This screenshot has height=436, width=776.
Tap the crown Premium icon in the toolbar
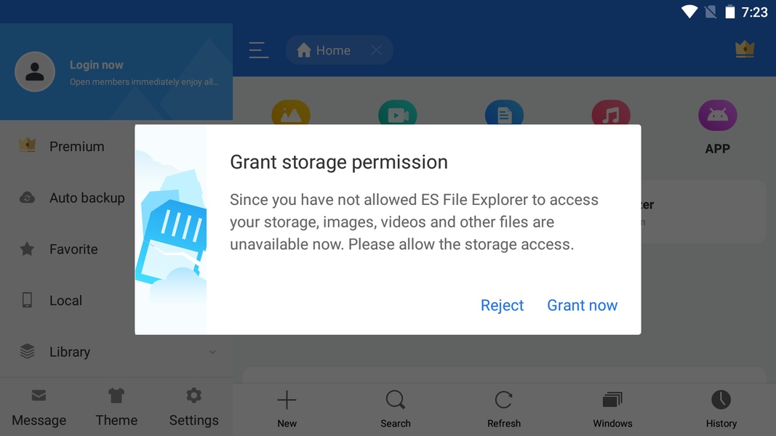click(744, 49)
